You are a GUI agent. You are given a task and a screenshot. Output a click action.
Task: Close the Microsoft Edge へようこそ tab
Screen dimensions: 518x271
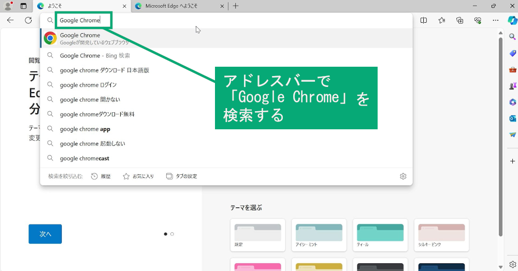coord(222,6)
